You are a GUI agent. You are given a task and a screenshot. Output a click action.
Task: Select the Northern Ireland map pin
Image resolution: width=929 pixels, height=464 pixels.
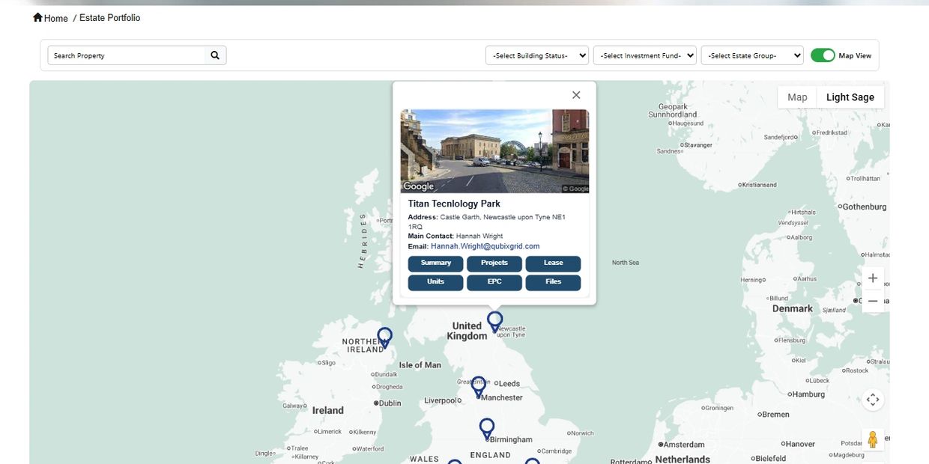[384, 337]
